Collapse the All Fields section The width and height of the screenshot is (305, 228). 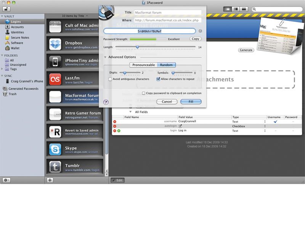(x=130, y=112)
